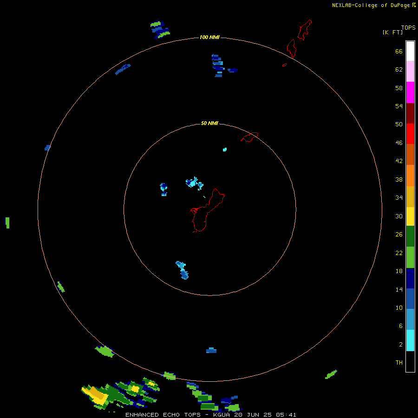This screenshot has width=418, height=418.
Task: Click the "TOPS" legend title
Action: (x=408, y=27)
